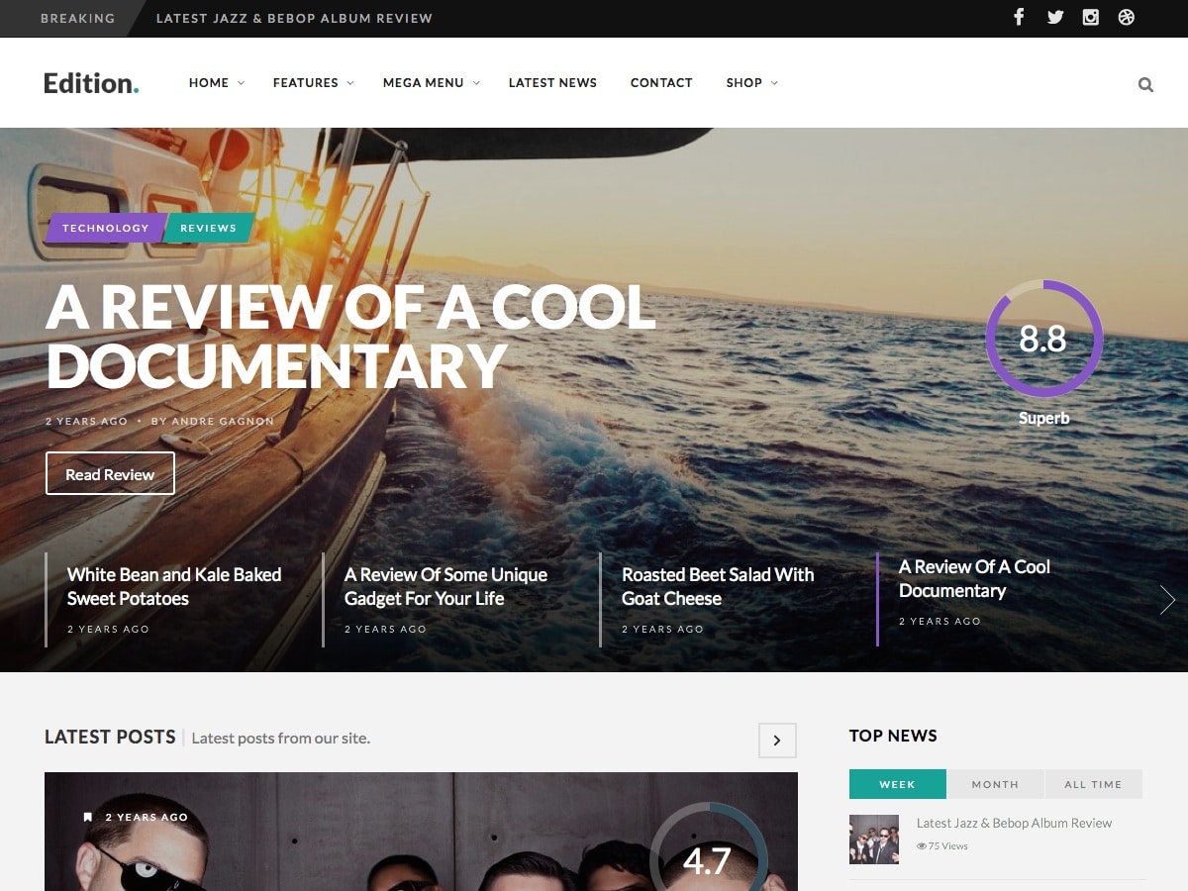Click the bookmark icon on latest post
The height and width of the screenshot is (891, 1188).
pos(88,817)
